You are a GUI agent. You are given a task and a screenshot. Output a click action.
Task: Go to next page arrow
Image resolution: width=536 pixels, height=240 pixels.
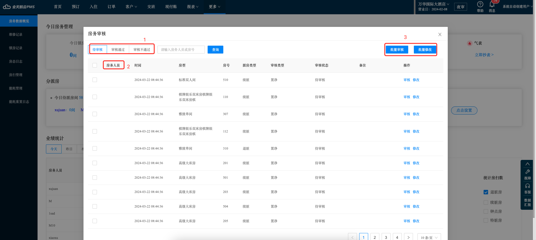[x=409, y=237]
